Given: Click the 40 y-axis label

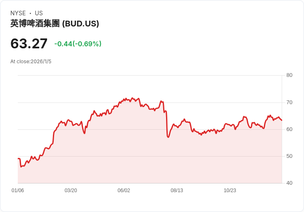Looking at the screenshot, I should (x=289, y=183).
